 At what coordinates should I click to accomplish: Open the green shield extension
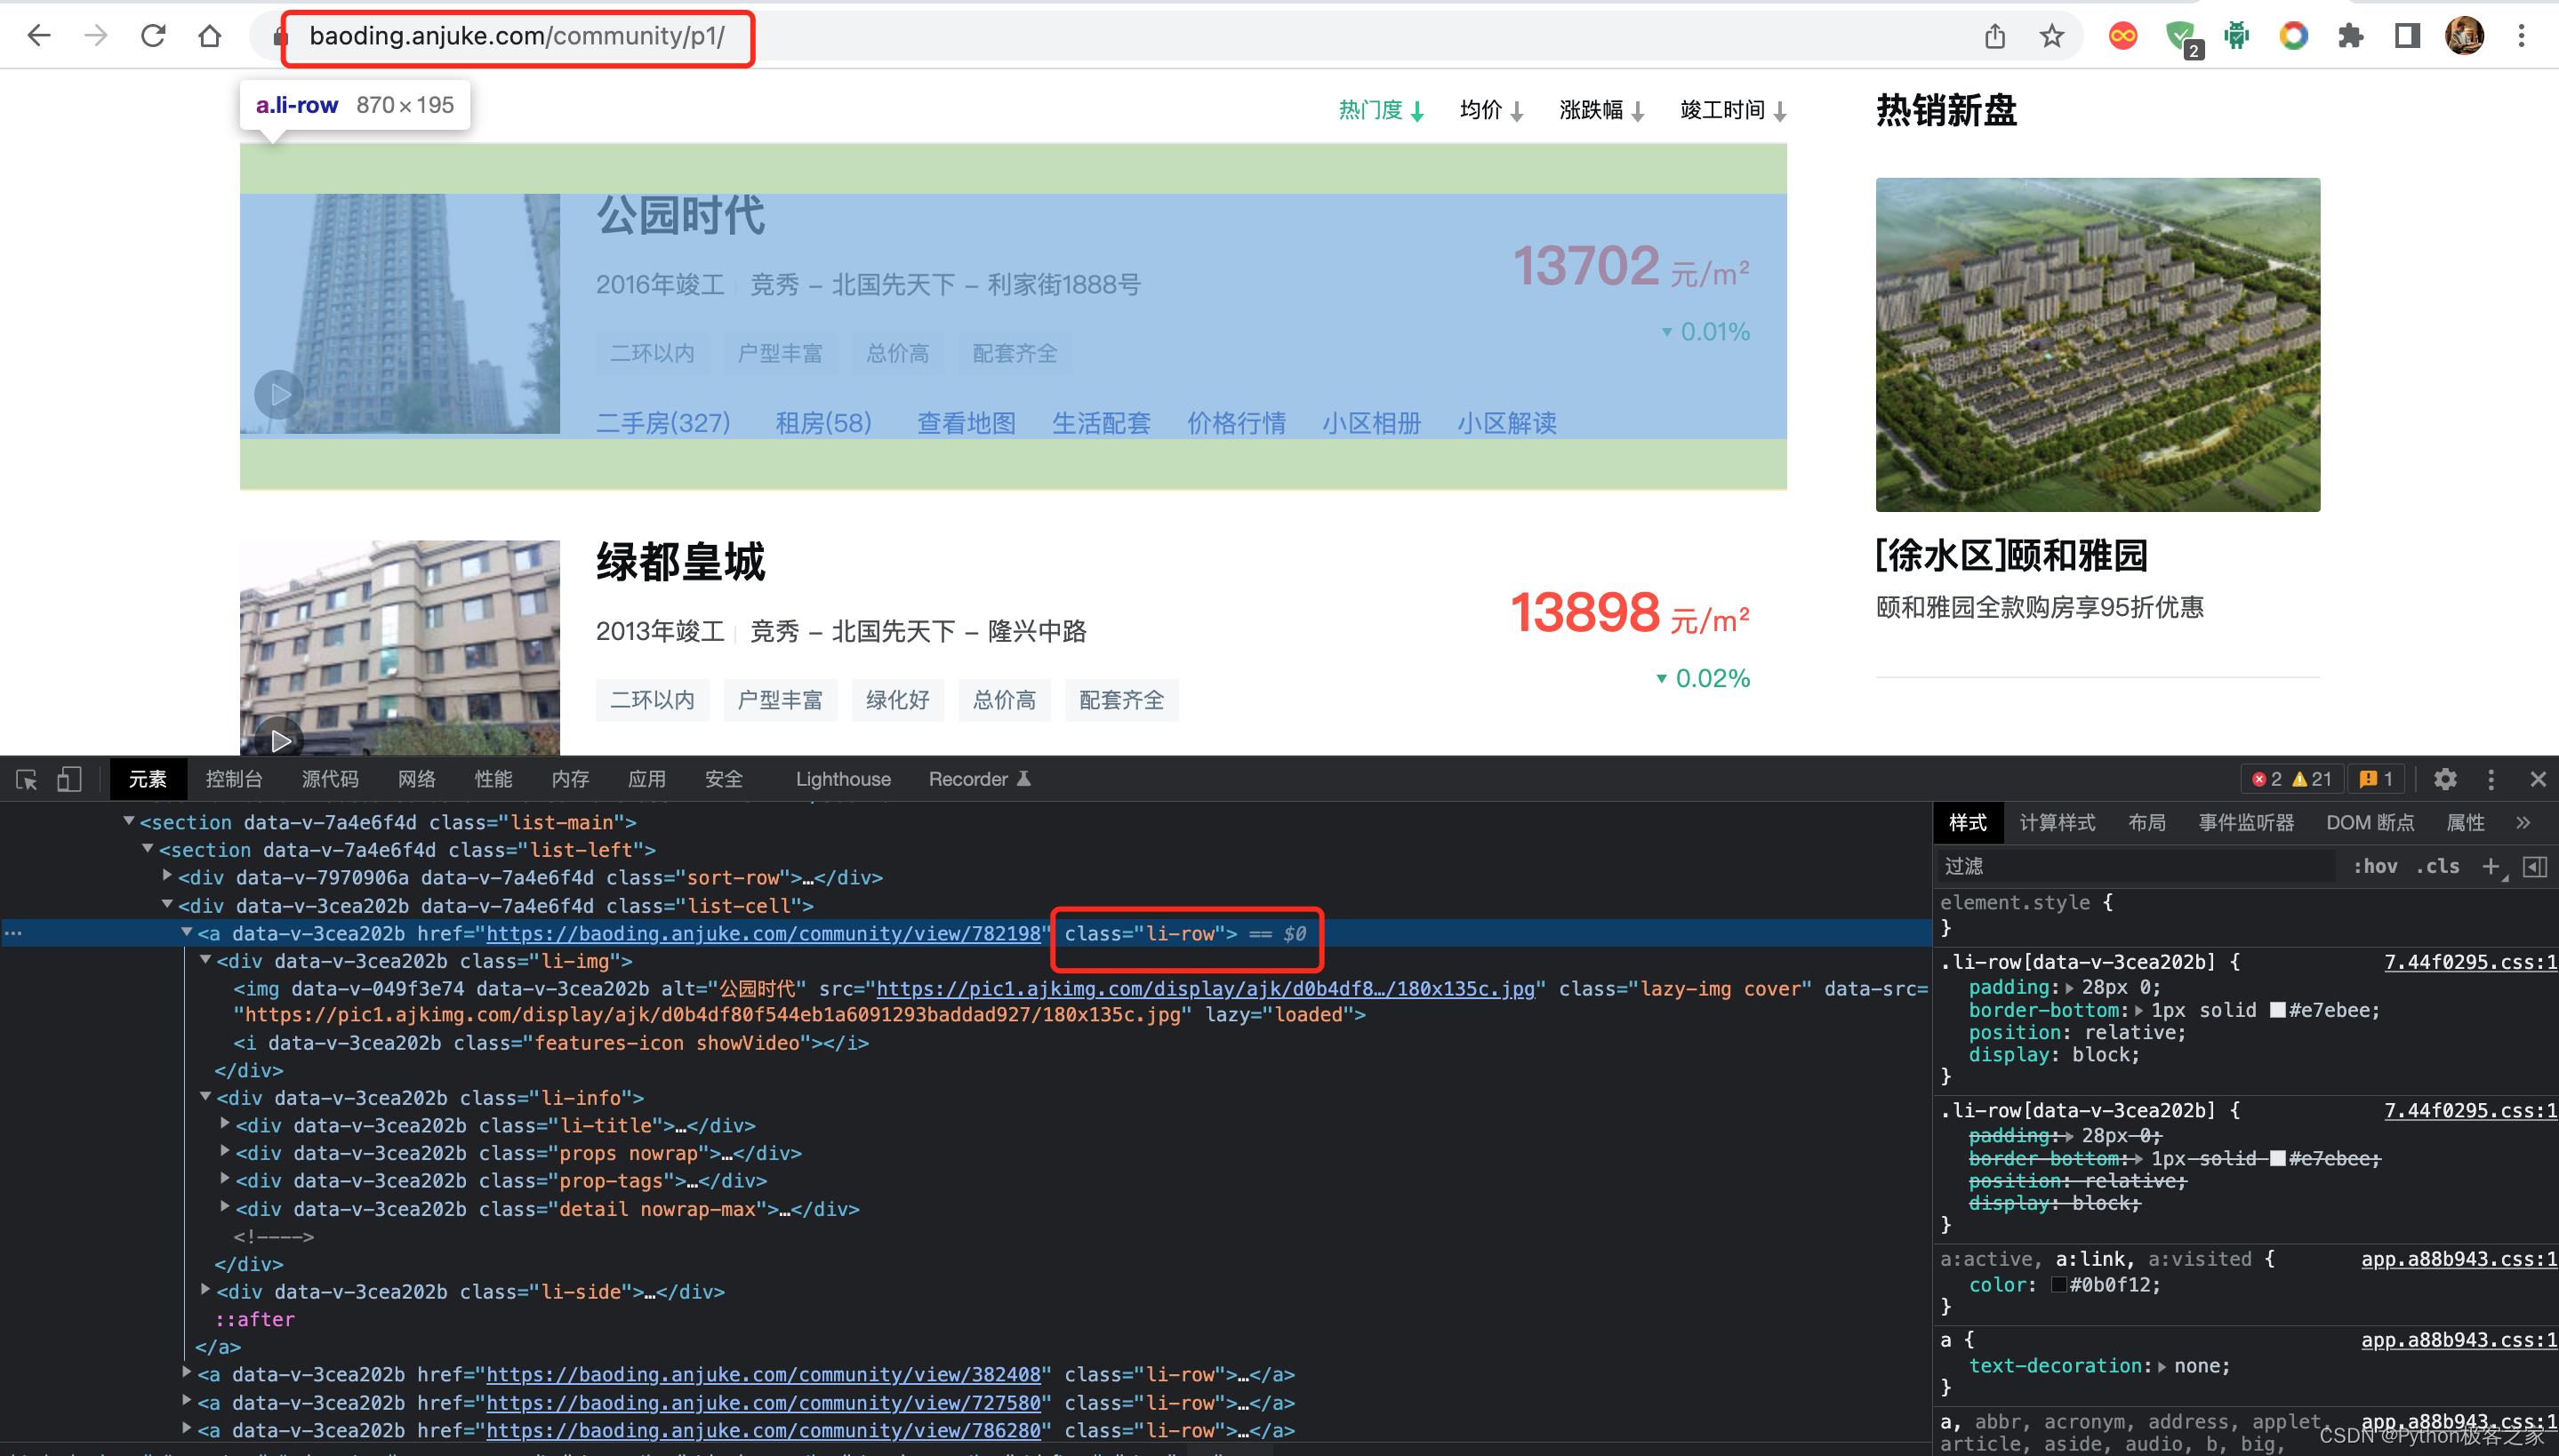[x=2182, y=39]
